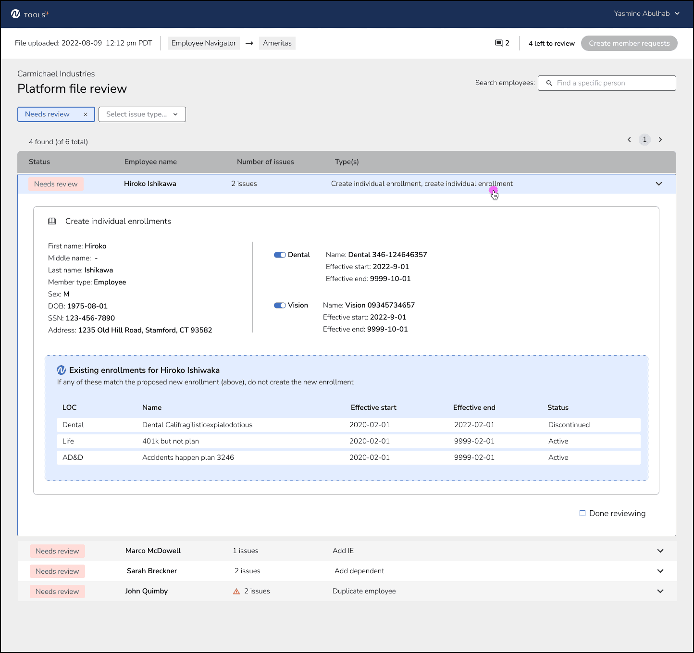The width and height of the screenshot is (694, 653).
Task: Click the 4 found (of 6 total) text
Action: [59, 142]
